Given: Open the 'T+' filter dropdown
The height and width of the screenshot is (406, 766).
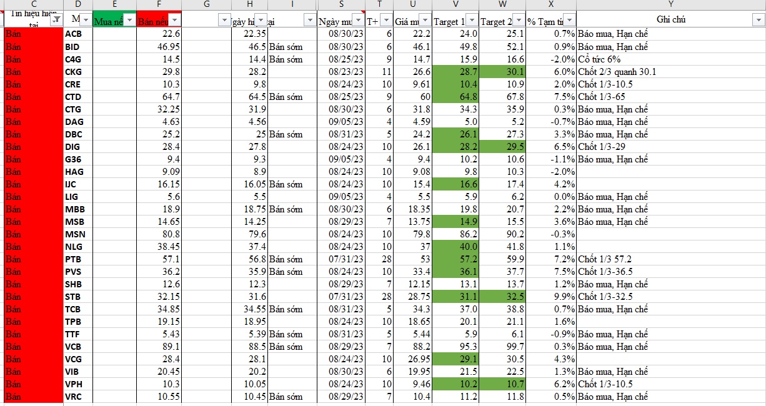Looking at the screenshot, I should [x=386, y=21].
